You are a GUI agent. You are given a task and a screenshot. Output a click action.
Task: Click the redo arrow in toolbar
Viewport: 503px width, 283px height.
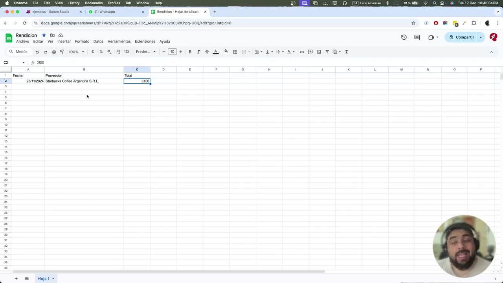pos(45,52)
